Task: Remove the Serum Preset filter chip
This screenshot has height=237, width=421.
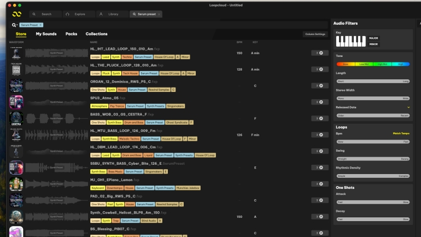Action: [40, 25]
